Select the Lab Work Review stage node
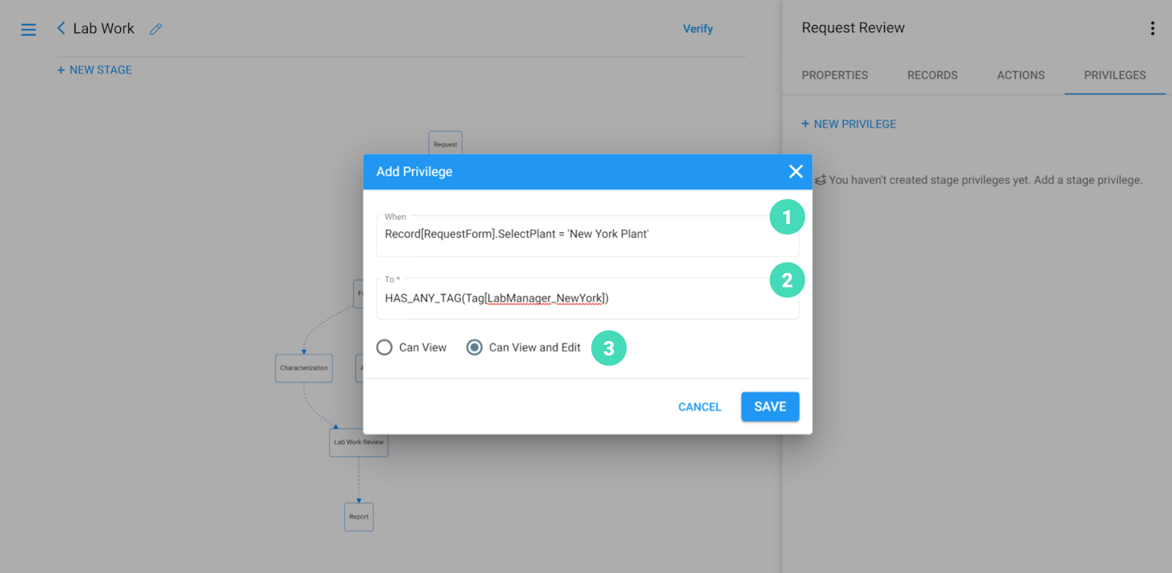The image size is (1172, 573). [x=359, y=443]
